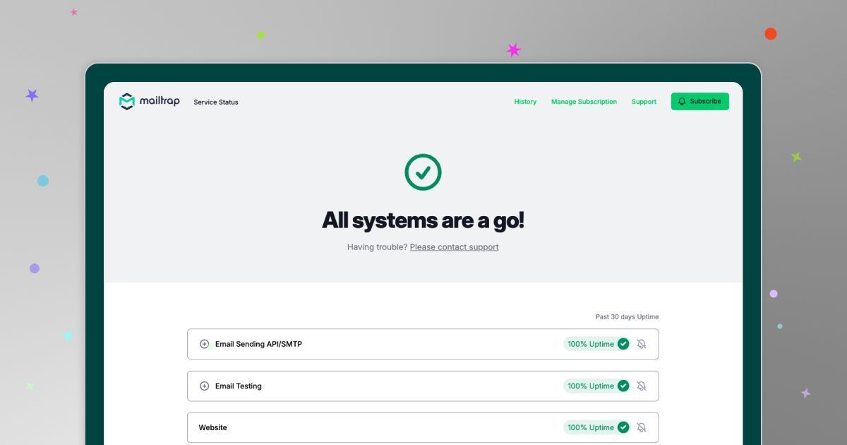Image resolution: width=847 pixels, height=445 pixels.
Task: Click the Past 30 days Uptime label
Action: point(627,317)
